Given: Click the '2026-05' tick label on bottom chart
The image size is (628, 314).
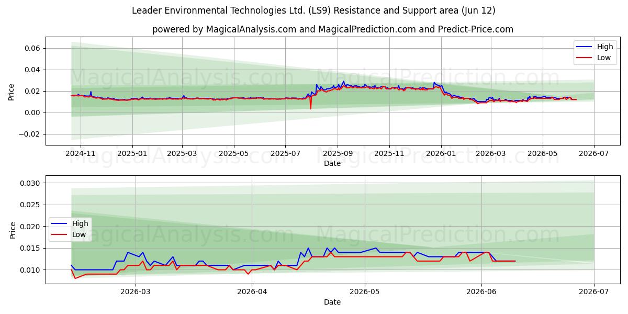Looking at the screenshot, I should 365,293.
